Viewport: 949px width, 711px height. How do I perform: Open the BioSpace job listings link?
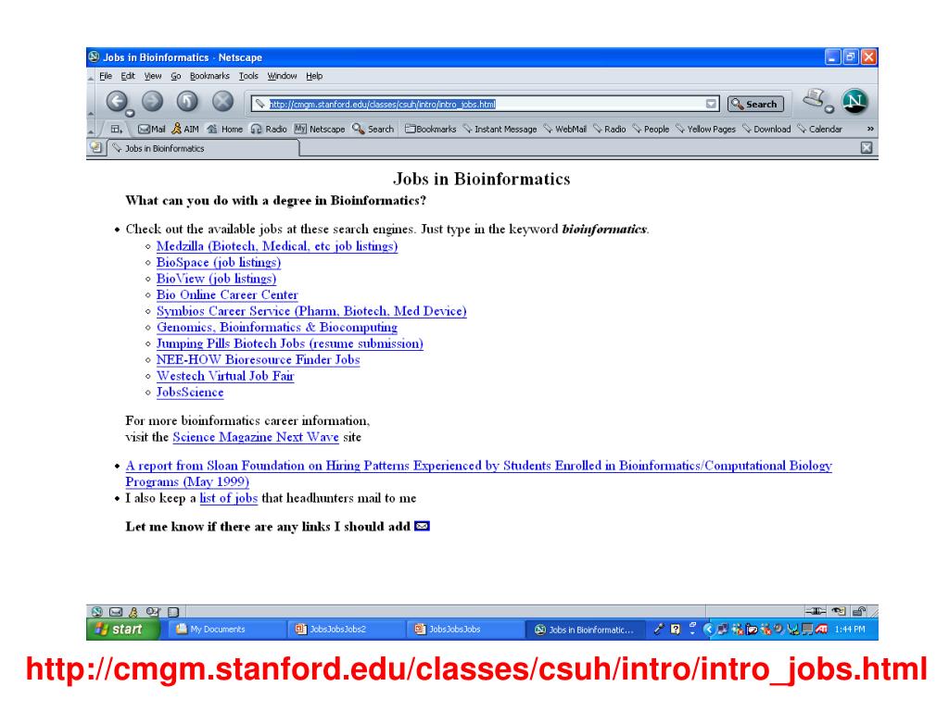click(219, 262)
